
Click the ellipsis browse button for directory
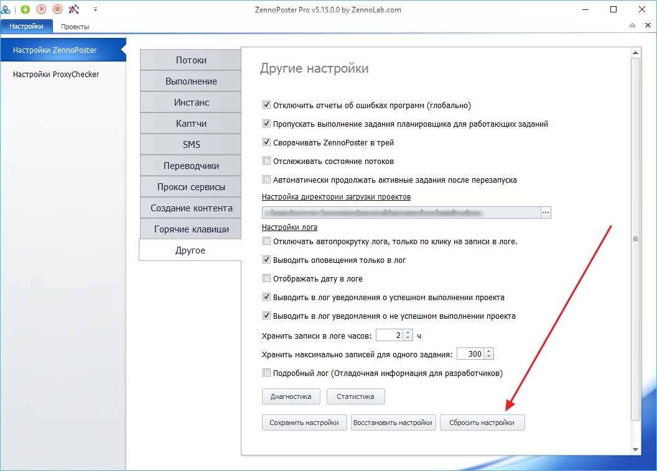pyautogui.click(x=546, y=213)
